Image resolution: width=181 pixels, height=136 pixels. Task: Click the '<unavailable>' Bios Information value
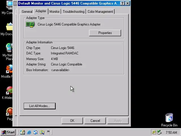click(60, 70)
